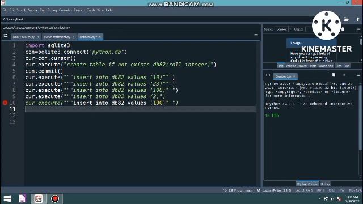Open the Help menu
This screenshot has height=204, width=363.
click(109, 10)
